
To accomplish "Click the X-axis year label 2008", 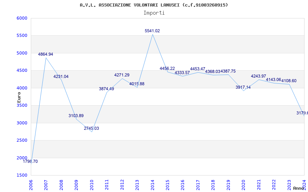I will 61,185.
